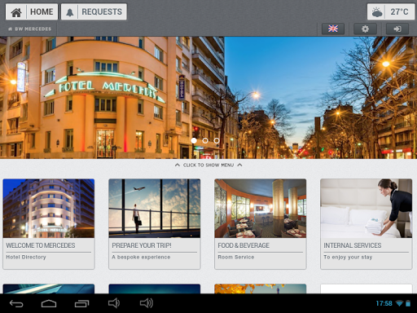
Task: Lower volume with the speaker icon
Action: [114, 303]
